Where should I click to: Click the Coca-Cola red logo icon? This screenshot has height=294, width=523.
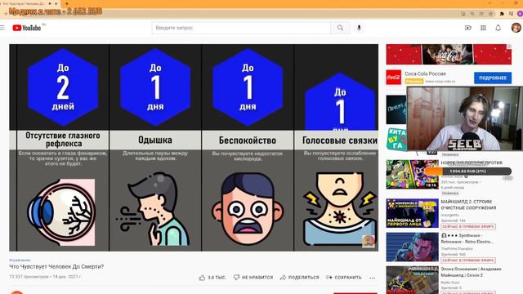tap(394, 78)
